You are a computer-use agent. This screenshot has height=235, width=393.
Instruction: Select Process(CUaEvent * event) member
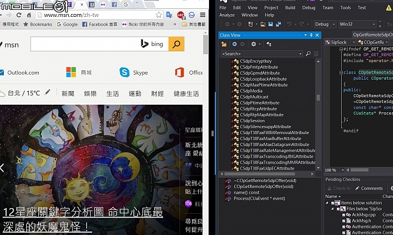point(259,198)
